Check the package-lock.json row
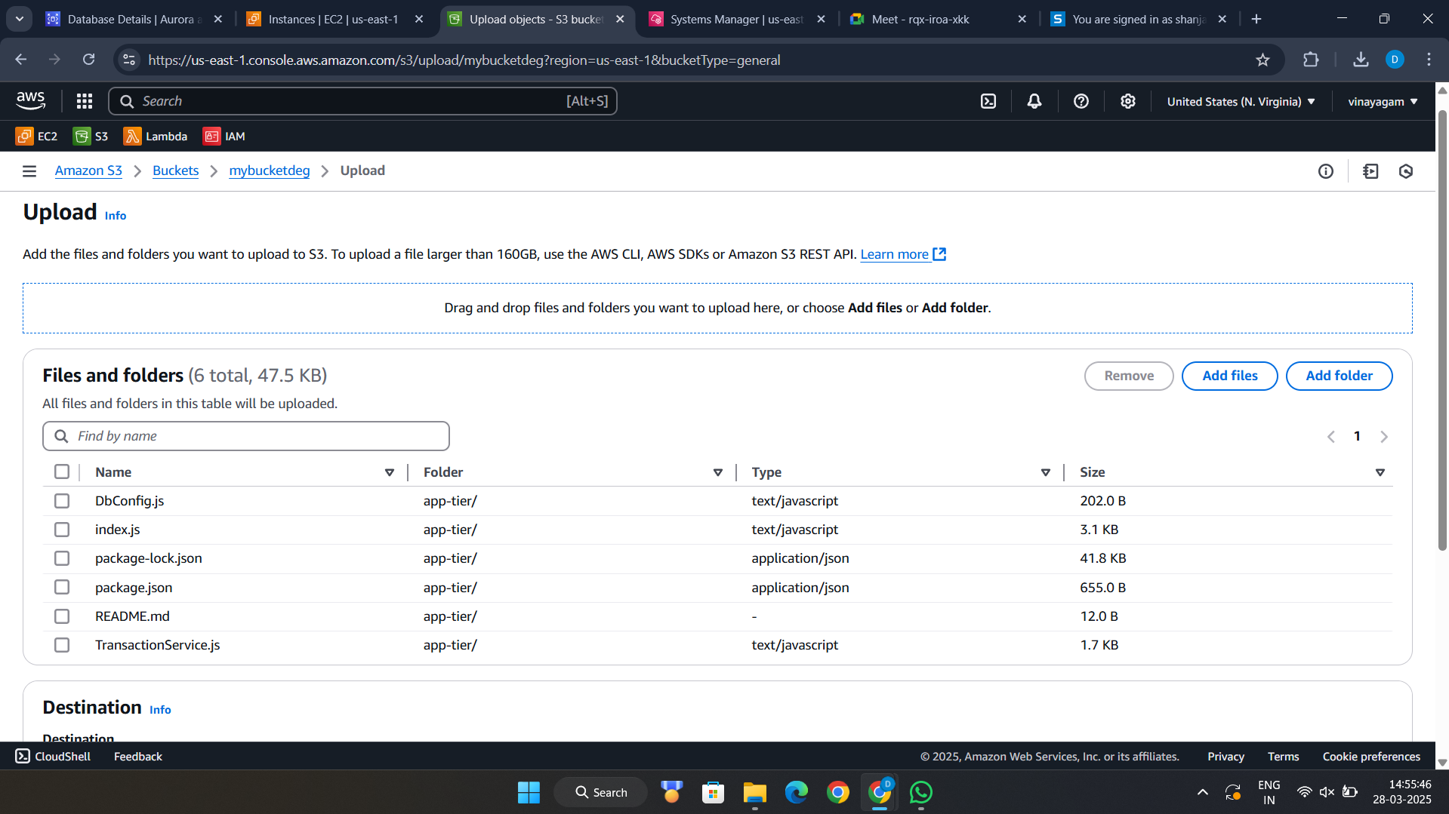Viewport: 1449px width, 814px height. coord(62,558)
